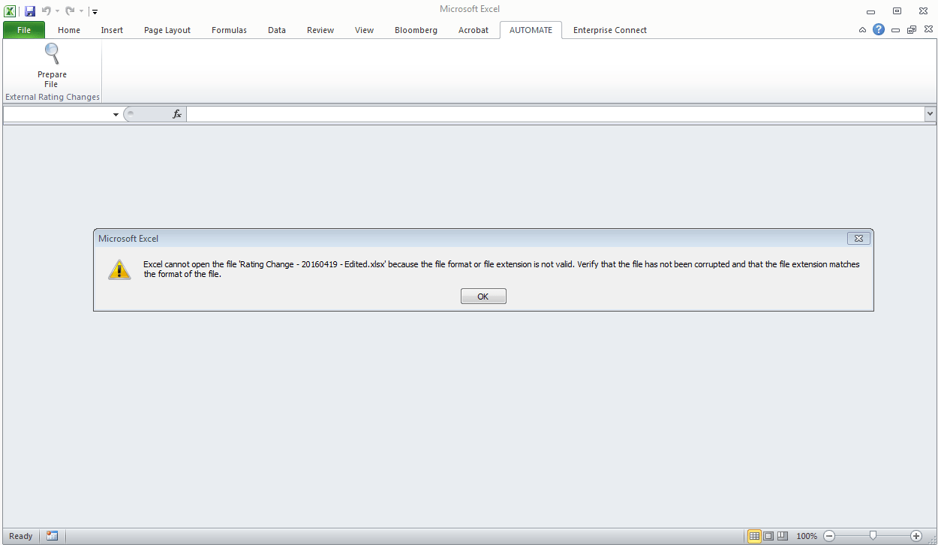Open Customize Quick Access Toolbar dropdown
The width and height of the screenshot is (938, 545).
pos(95,11)
